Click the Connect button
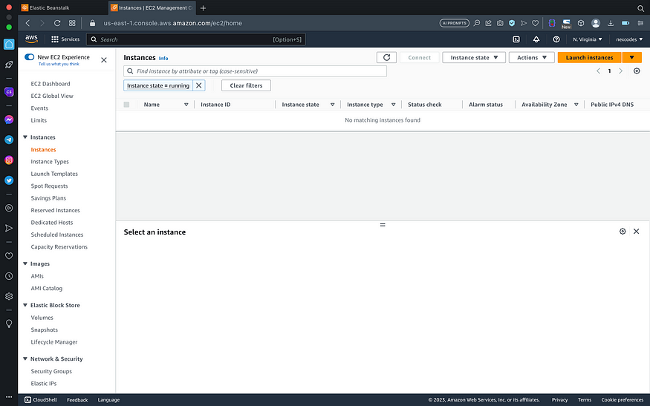650x406 pixels. [420, 58]
